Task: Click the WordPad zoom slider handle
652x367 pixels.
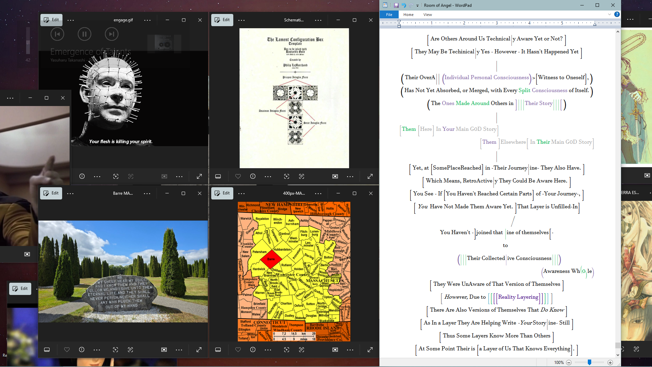Action: point(590,363)
